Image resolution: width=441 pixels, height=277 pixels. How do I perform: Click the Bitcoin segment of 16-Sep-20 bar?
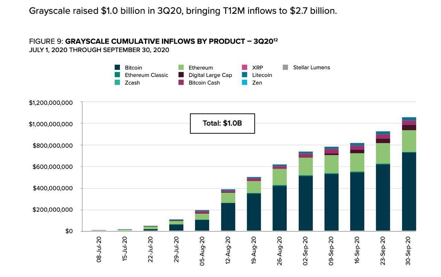(357, 202)
